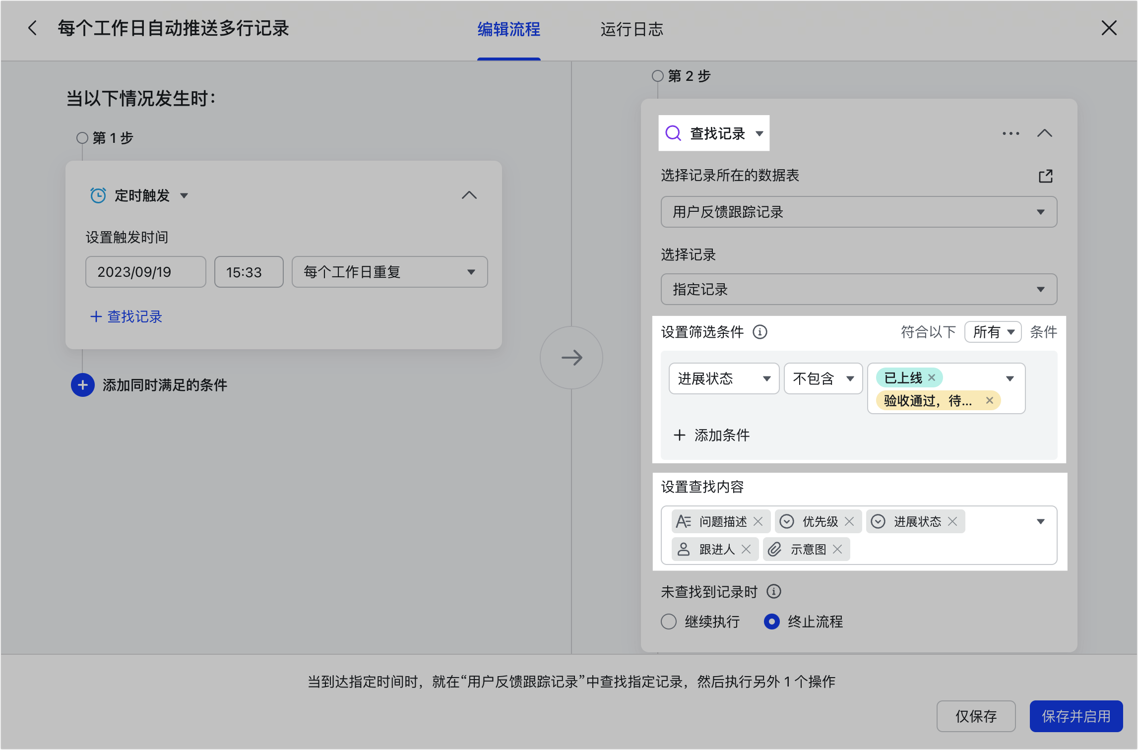The width and height of the screenshot is (1138, 750).
Task: Open the 用户反馈跟踪记录 table dropdown
Action: click(x=859, y=212)
